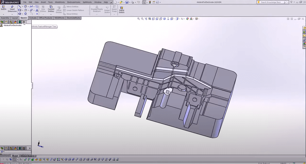Click the Zoom to Fit icon
The width and height of the screenshot is (306, 164).
pyautogui.click(x=139, y=19)
